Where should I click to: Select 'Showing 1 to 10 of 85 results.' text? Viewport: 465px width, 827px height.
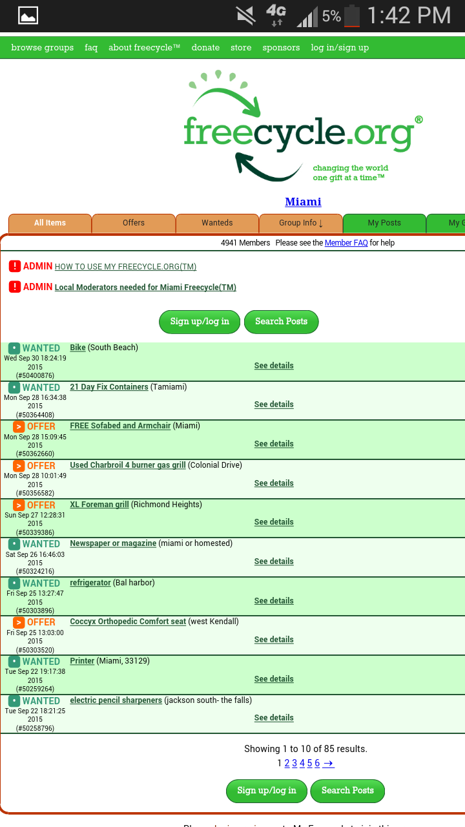[x=305, y=749]
